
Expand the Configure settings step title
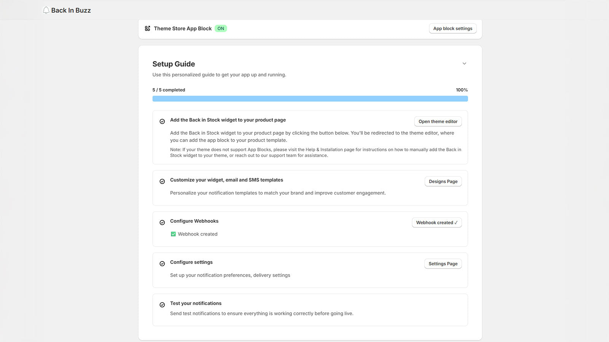pyautogui.click(x=191, y=262)
